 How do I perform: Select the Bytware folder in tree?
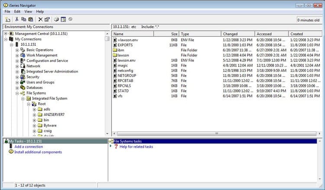click(x=50, y=125)
